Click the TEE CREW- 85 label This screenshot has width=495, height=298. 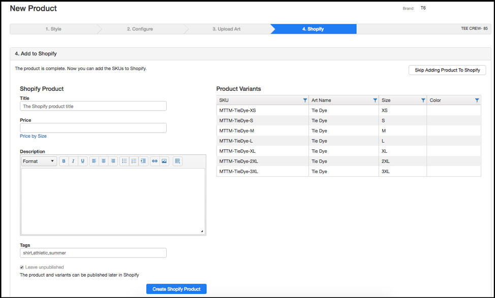474,28
